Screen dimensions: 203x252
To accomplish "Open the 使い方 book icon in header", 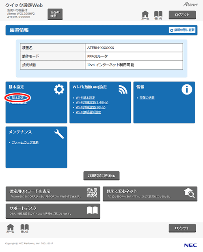I will 158,15.
